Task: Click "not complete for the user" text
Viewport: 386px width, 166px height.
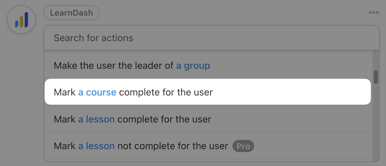Action: coord(173,146)
